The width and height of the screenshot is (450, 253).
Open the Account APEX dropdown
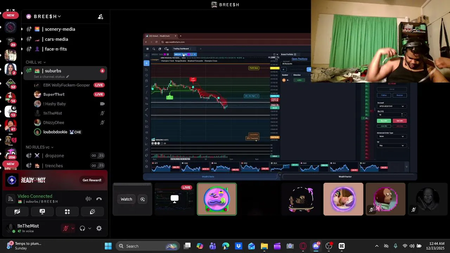391,106
